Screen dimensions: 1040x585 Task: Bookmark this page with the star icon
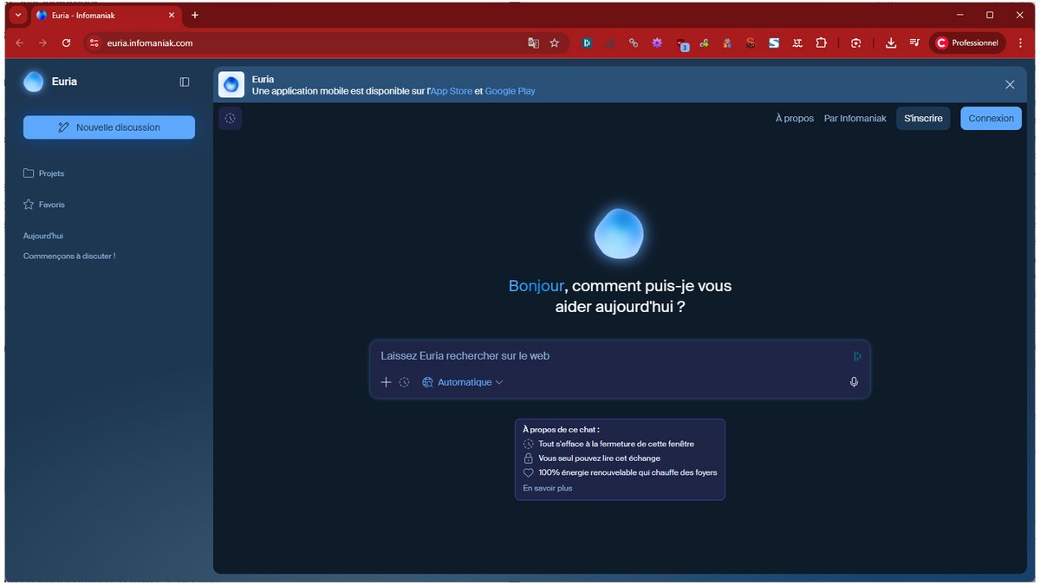point(555,42)
